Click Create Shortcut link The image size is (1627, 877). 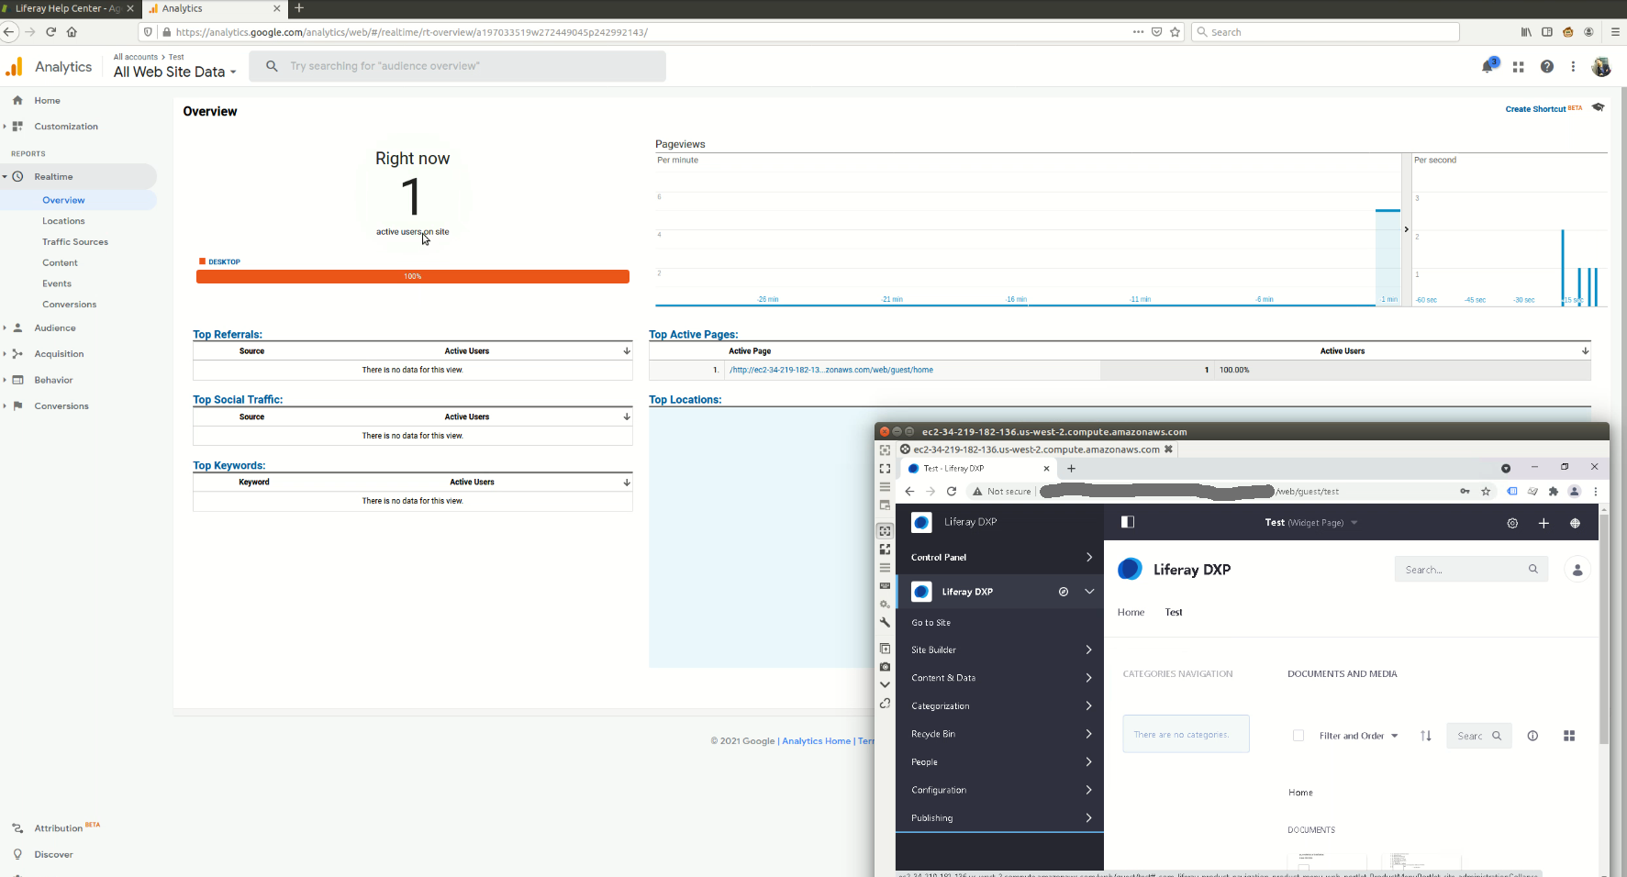click(x=1535, y=108)
